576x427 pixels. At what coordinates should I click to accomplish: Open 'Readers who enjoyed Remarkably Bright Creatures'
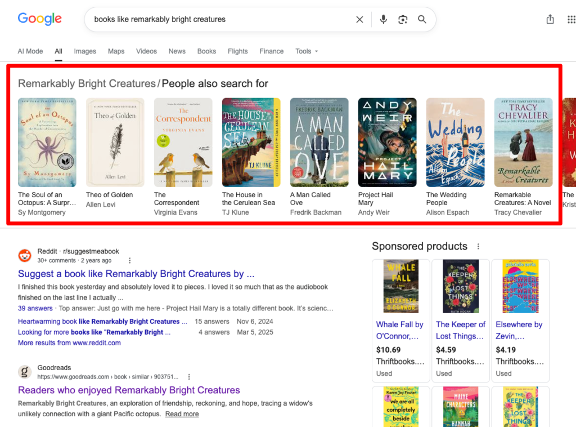(x=129, y=390)
